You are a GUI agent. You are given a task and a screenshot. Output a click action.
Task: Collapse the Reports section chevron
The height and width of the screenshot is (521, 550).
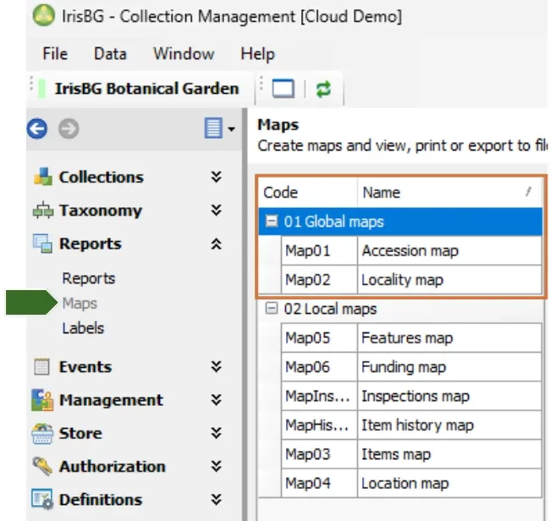pos(217,244)
